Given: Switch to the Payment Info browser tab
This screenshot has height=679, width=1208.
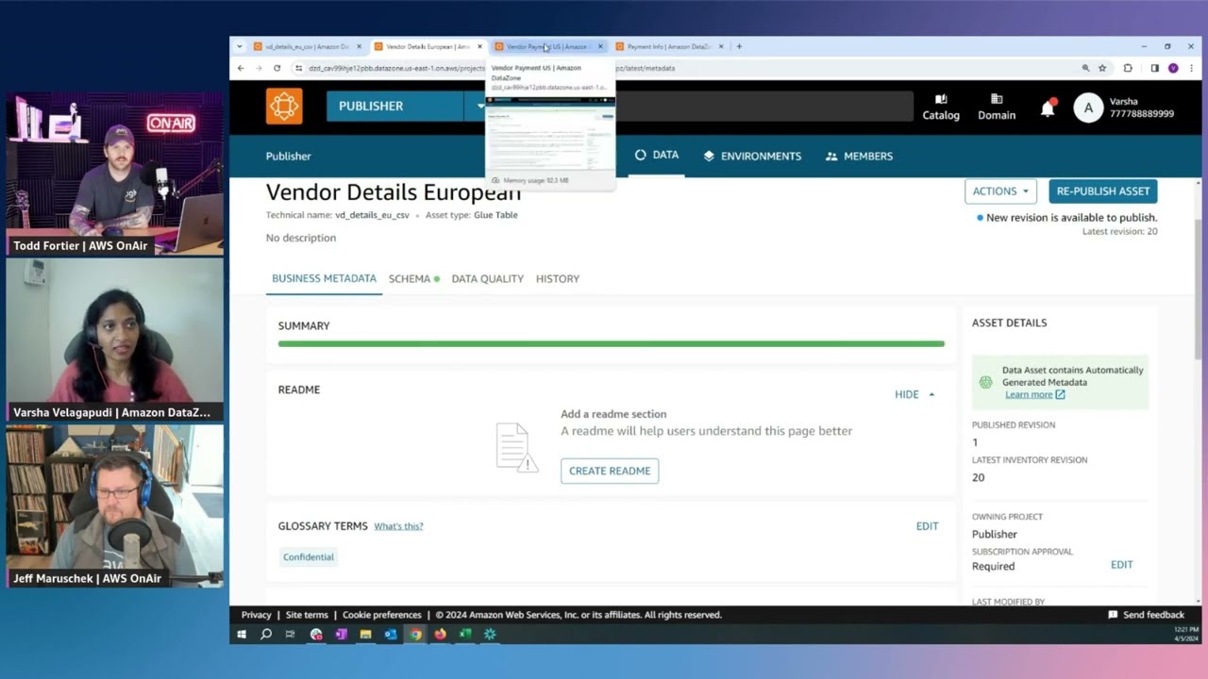Looking at the screenshot, I should coord(669,46).
